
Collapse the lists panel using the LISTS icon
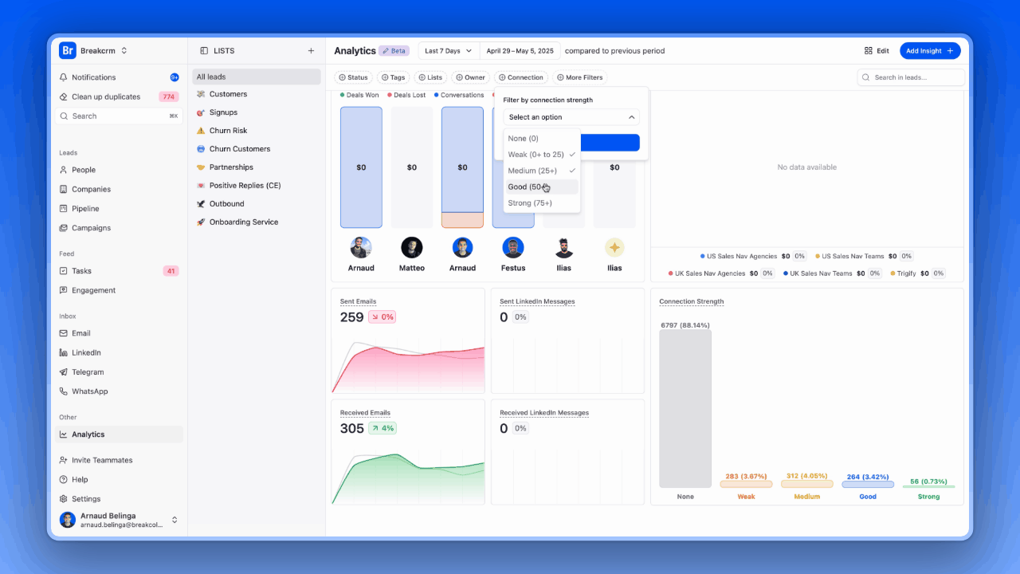(x=204, y=51)
